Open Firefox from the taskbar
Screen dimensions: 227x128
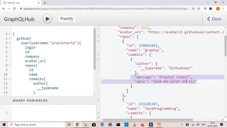click(x=143, y=124)
